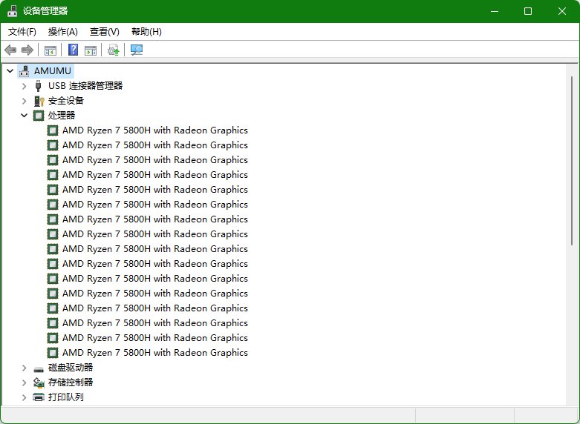Screen dimensions: 580x424
Task: Click the printer icon beside 打印队列
Action: click(39, 397)
